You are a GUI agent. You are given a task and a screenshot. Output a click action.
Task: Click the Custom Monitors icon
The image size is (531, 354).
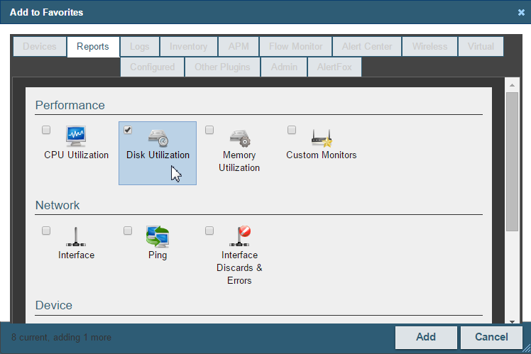(x=321, y=138)
